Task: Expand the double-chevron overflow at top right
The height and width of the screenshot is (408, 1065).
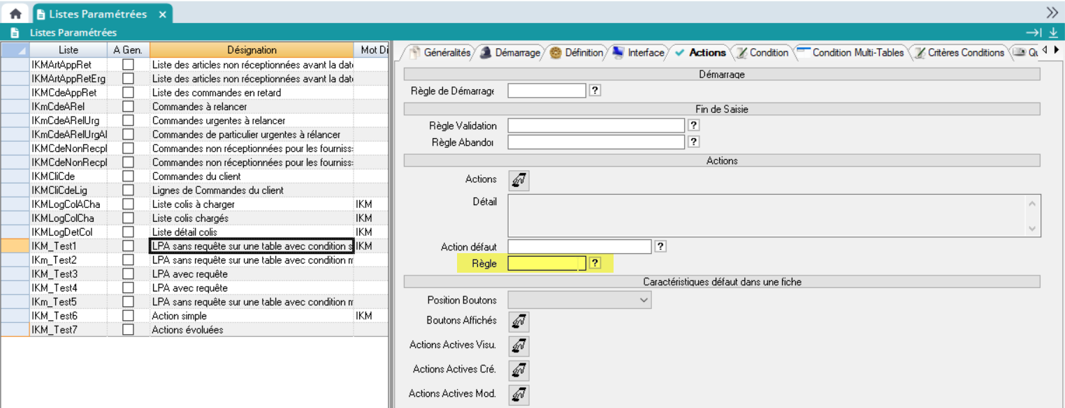Action: (1052, 13)
